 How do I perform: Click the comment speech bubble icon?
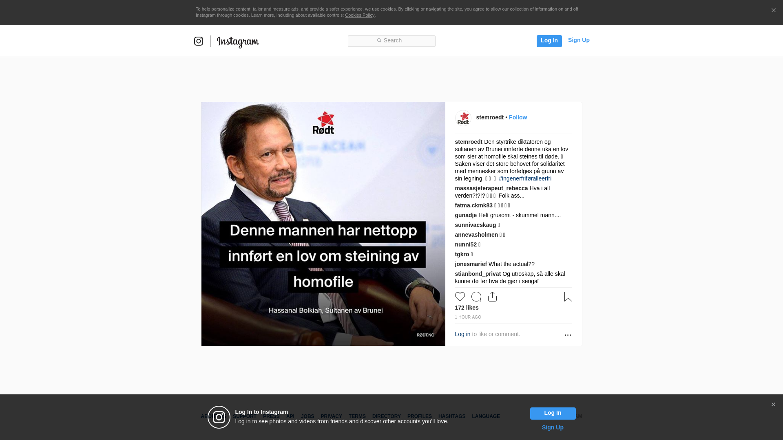coord(476,297)
